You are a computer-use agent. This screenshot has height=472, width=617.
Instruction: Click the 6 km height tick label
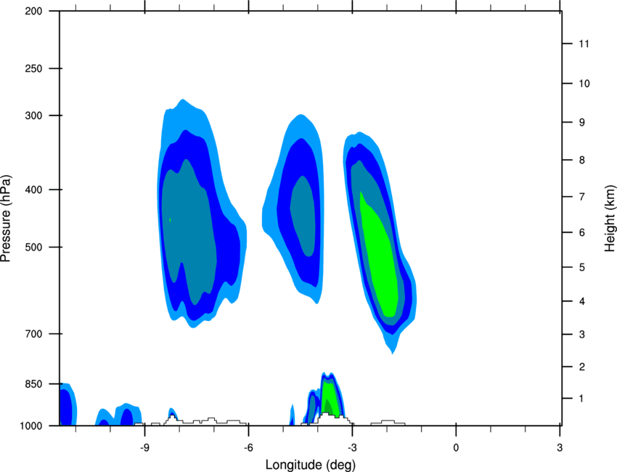(582, 232)
